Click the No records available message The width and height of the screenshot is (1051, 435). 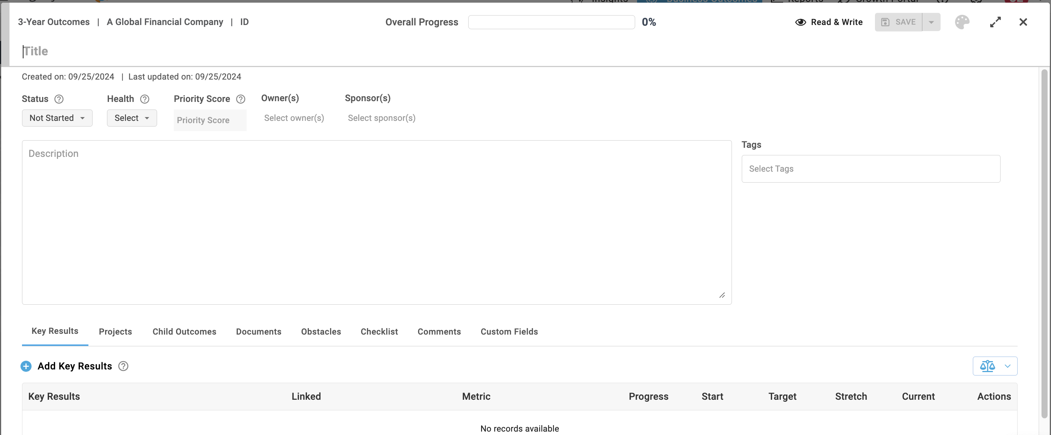(x=520, y=429)
